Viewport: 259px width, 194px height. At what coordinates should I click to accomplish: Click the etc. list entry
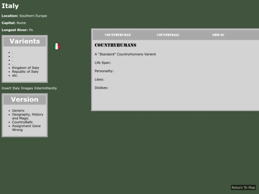pos(15,76)
